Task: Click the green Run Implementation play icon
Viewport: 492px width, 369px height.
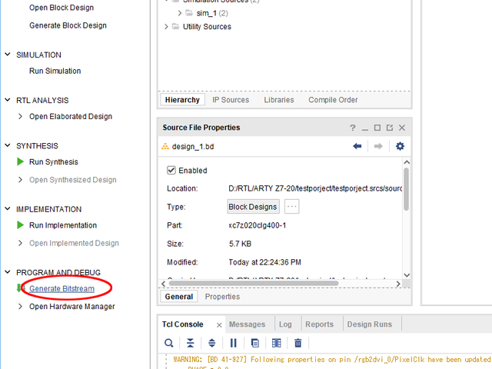Action: pos(21,225)
